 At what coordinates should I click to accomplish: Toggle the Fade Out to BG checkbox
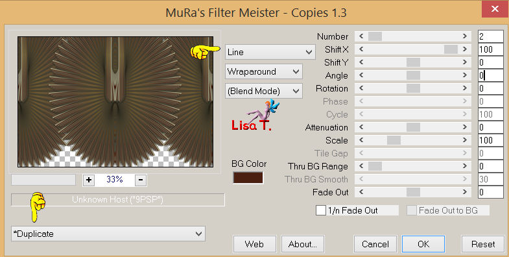412,210
